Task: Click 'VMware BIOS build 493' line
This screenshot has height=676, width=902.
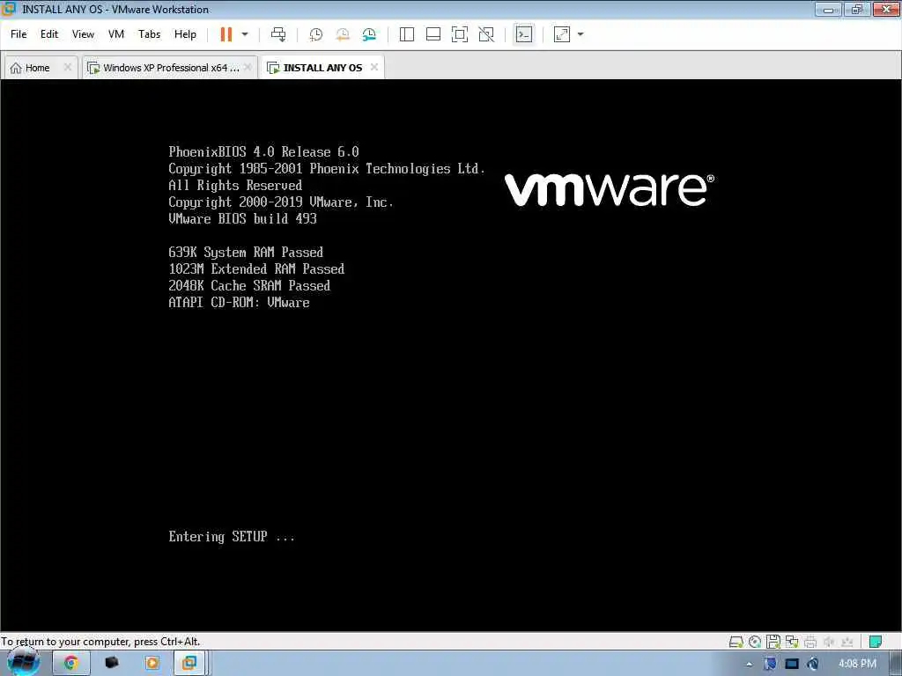Action: [x=243, y=219]
